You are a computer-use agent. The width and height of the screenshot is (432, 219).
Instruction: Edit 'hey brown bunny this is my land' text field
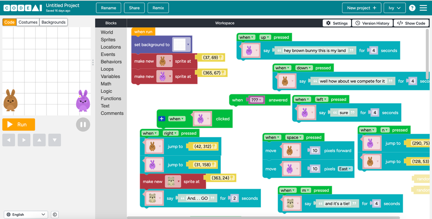point(315,51)
